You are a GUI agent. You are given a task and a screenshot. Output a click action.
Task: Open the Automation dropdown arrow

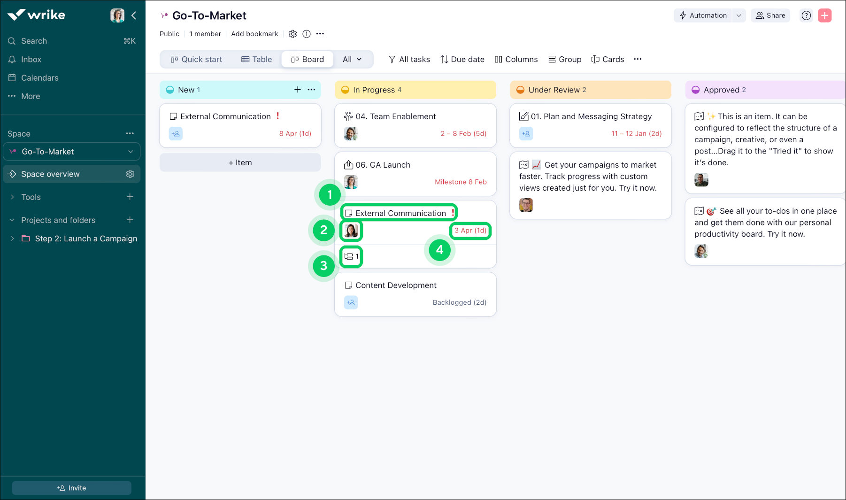click(x=739, y=15)
